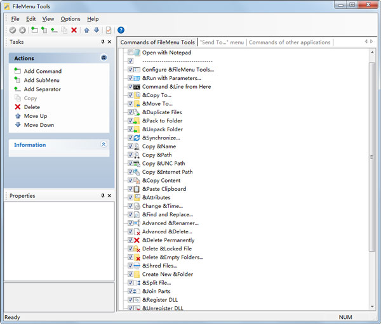Screen dimensions: 381x324
Task: Switch to Commands of other applications tab
Action: click(290, 42)
